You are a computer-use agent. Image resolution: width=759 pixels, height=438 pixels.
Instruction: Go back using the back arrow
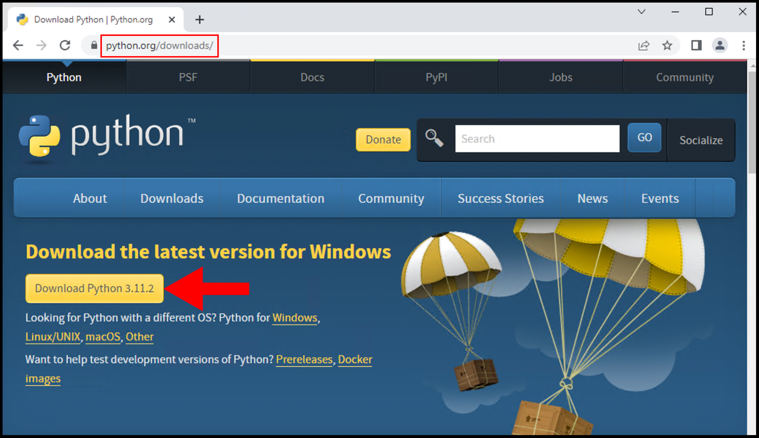pyautogui.click(x=17, y=45)
